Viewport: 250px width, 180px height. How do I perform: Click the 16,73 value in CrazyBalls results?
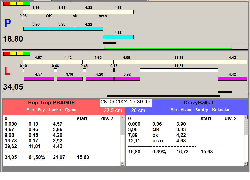pos(182,152)
